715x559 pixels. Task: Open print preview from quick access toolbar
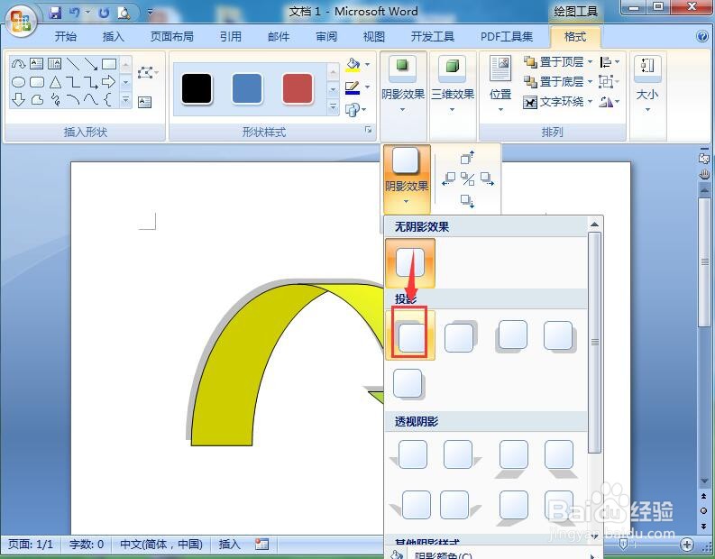[124, 13]
